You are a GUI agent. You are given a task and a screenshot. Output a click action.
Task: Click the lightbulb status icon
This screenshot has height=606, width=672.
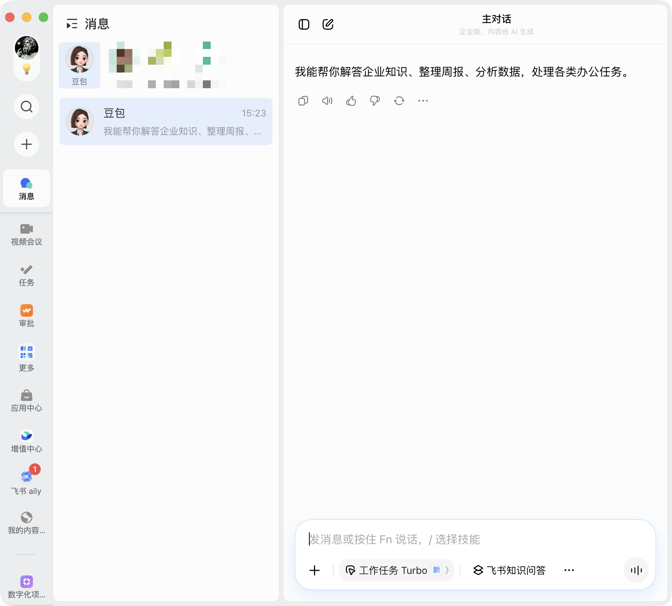click(x=27, y=69)
